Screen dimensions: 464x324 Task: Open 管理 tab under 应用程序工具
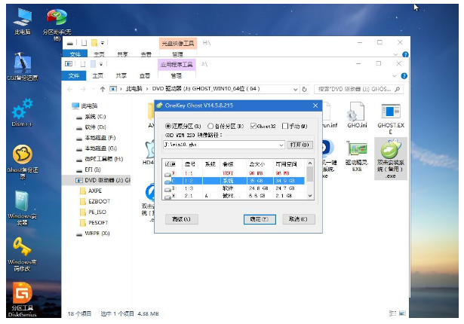[x=177, y=76]
